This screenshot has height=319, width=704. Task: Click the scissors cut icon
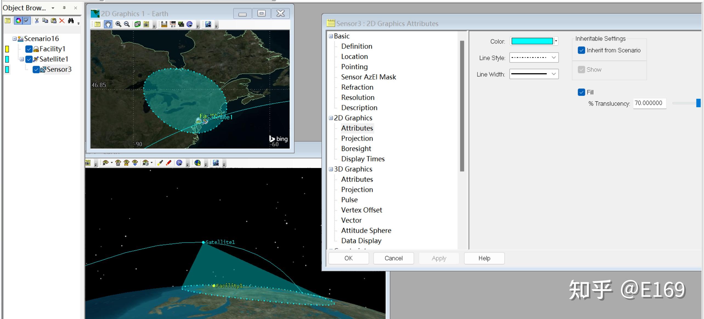37,21
